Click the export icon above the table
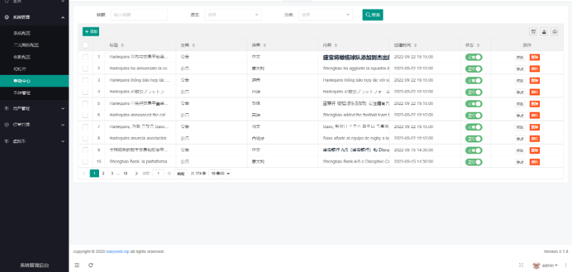This screenshot has width=572, height=272. pos(544,31)
